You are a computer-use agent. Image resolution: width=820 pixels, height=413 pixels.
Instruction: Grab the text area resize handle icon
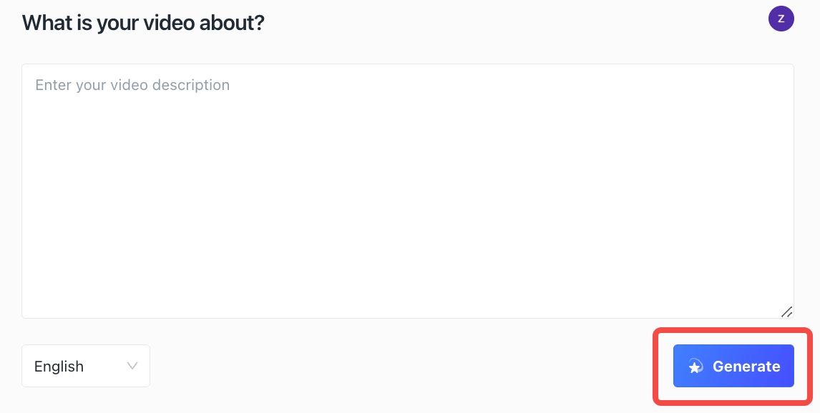[x=786, y=312]
